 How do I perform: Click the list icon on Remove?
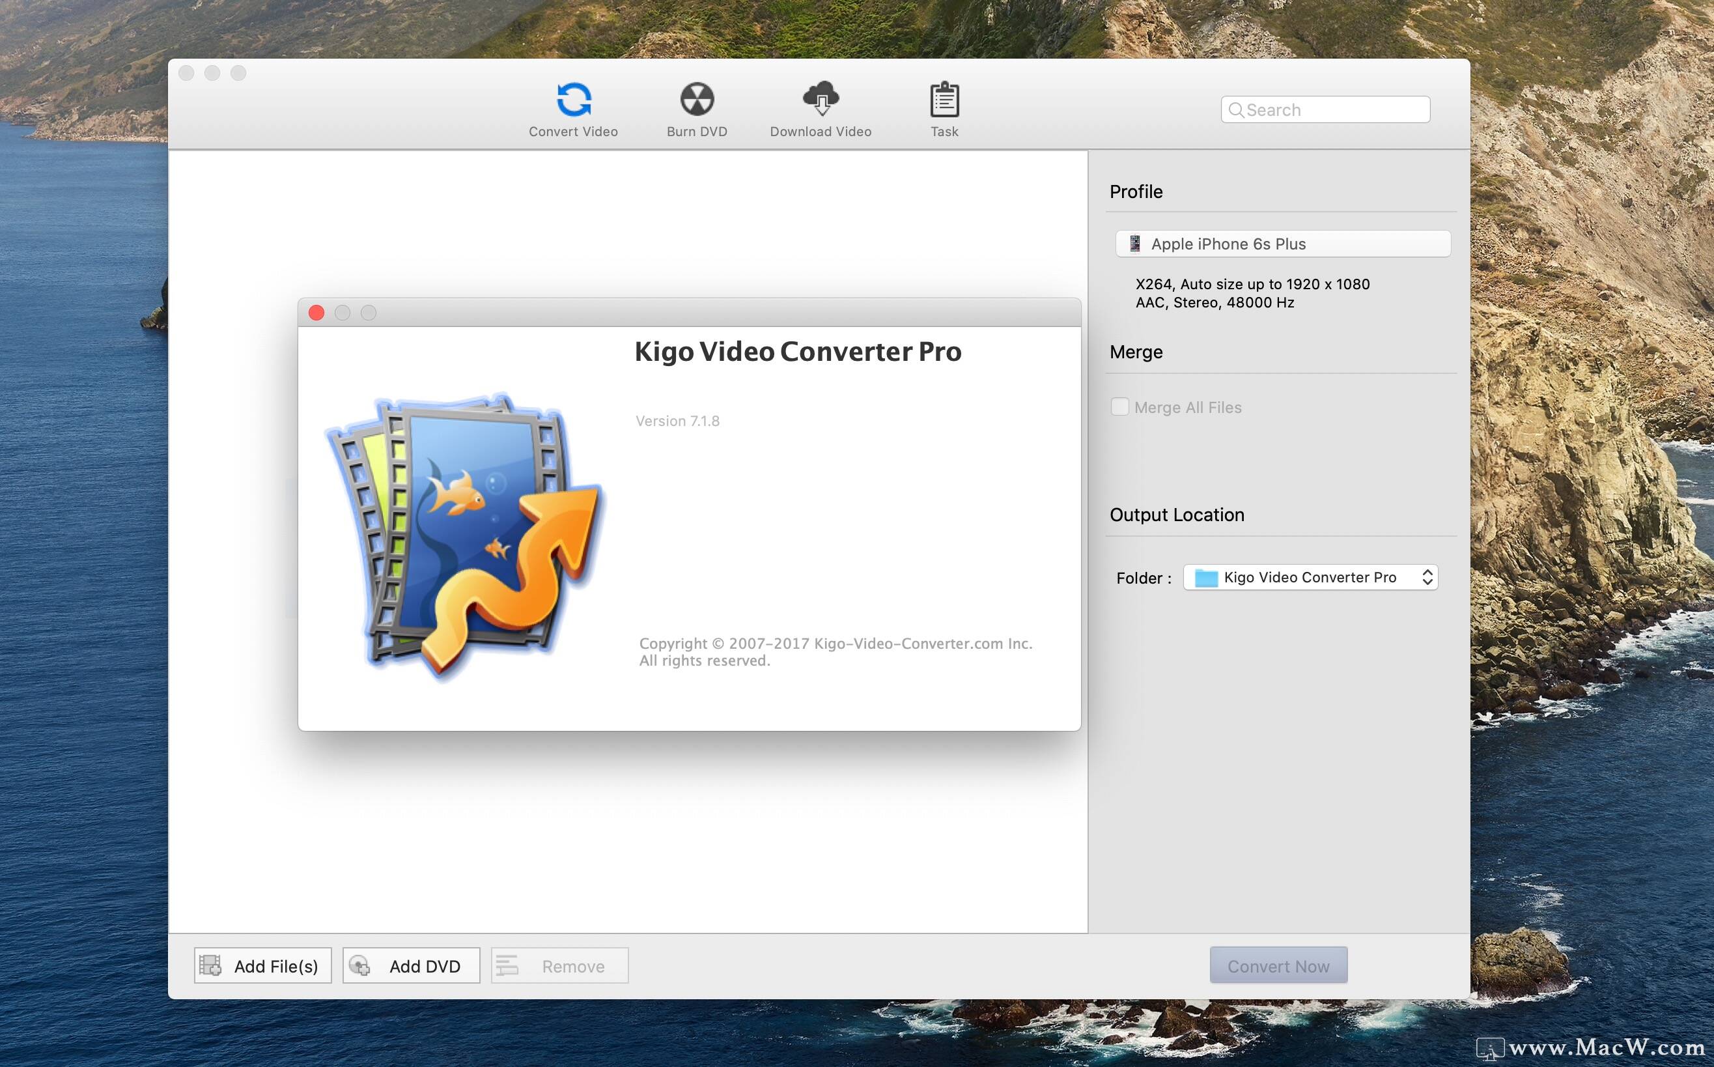point(507,965)
